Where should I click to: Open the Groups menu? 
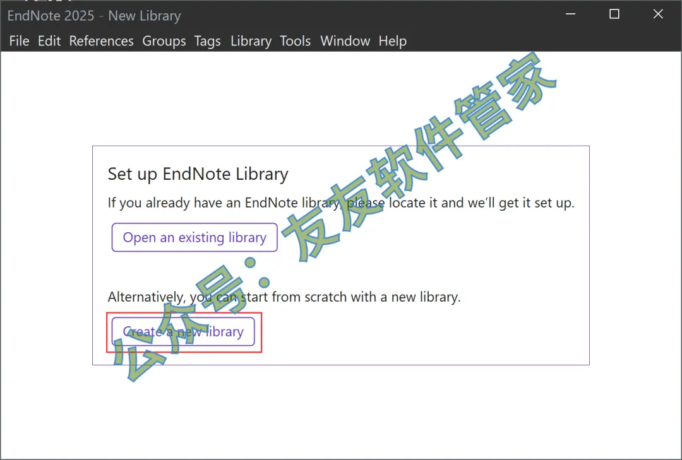click(164, 41)
